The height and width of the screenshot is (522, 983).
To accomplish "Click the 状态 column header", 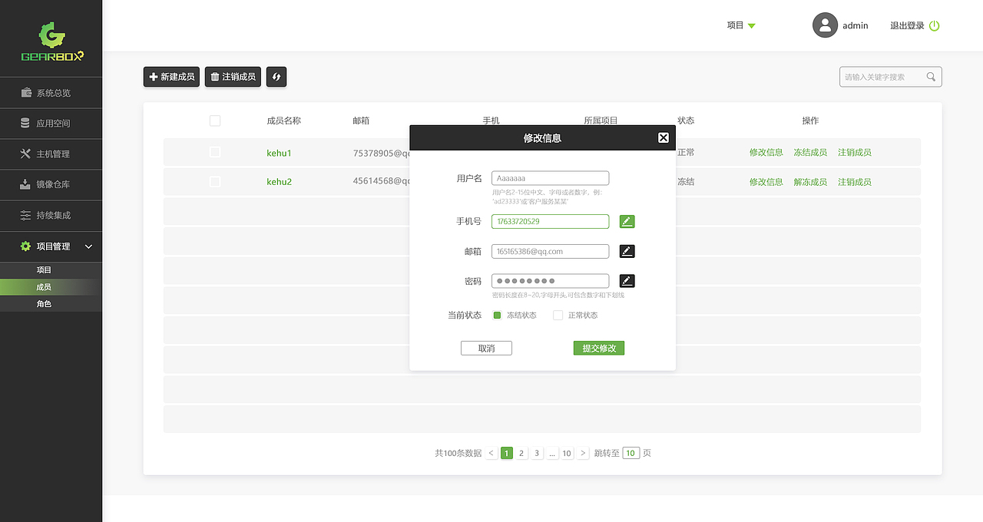I will tap(686, 121).
